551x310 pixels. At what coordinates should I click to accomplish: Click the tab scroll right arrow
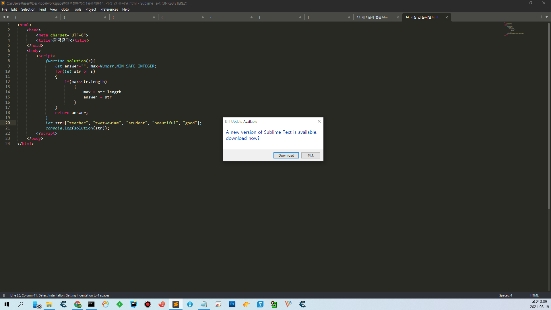[x=8, y=17]
